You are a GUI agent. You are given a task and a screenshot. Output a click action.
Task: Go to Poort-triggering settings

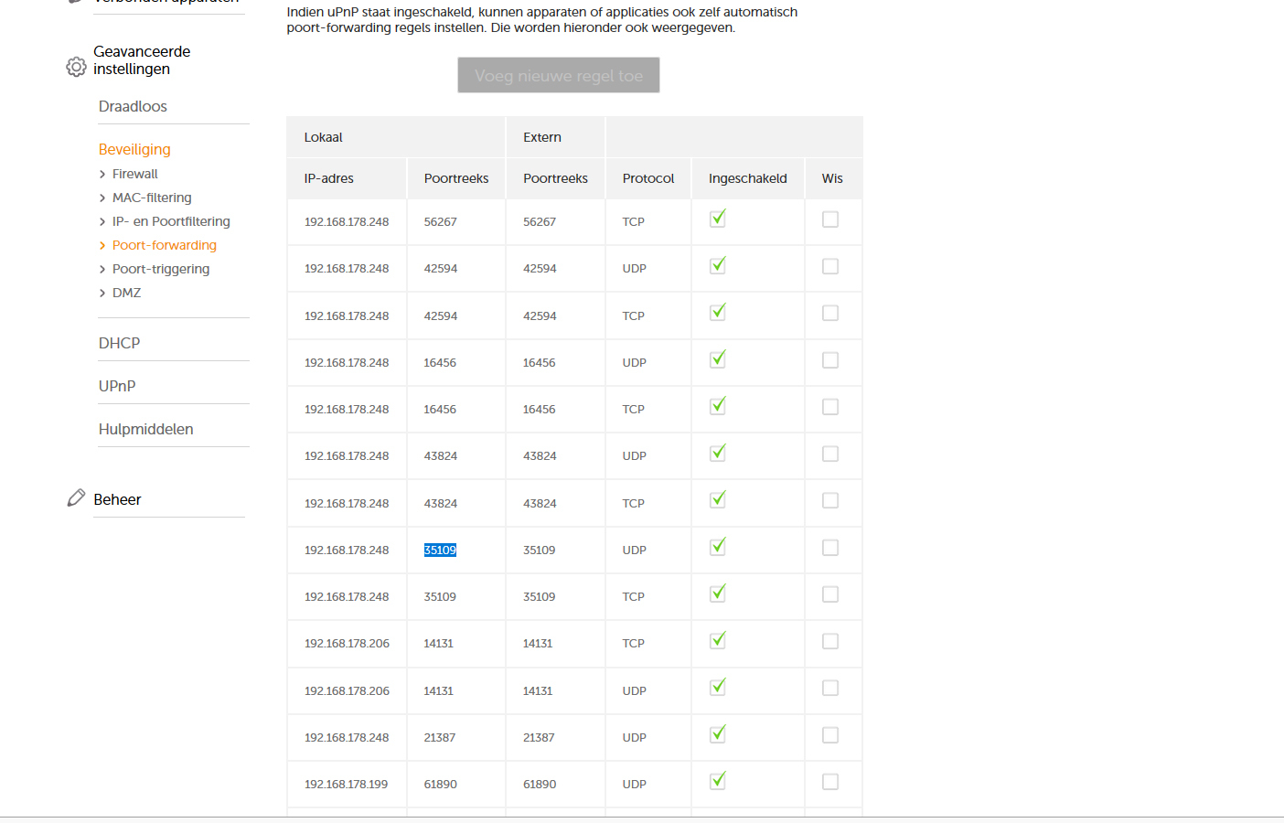[x=161, y=269]
